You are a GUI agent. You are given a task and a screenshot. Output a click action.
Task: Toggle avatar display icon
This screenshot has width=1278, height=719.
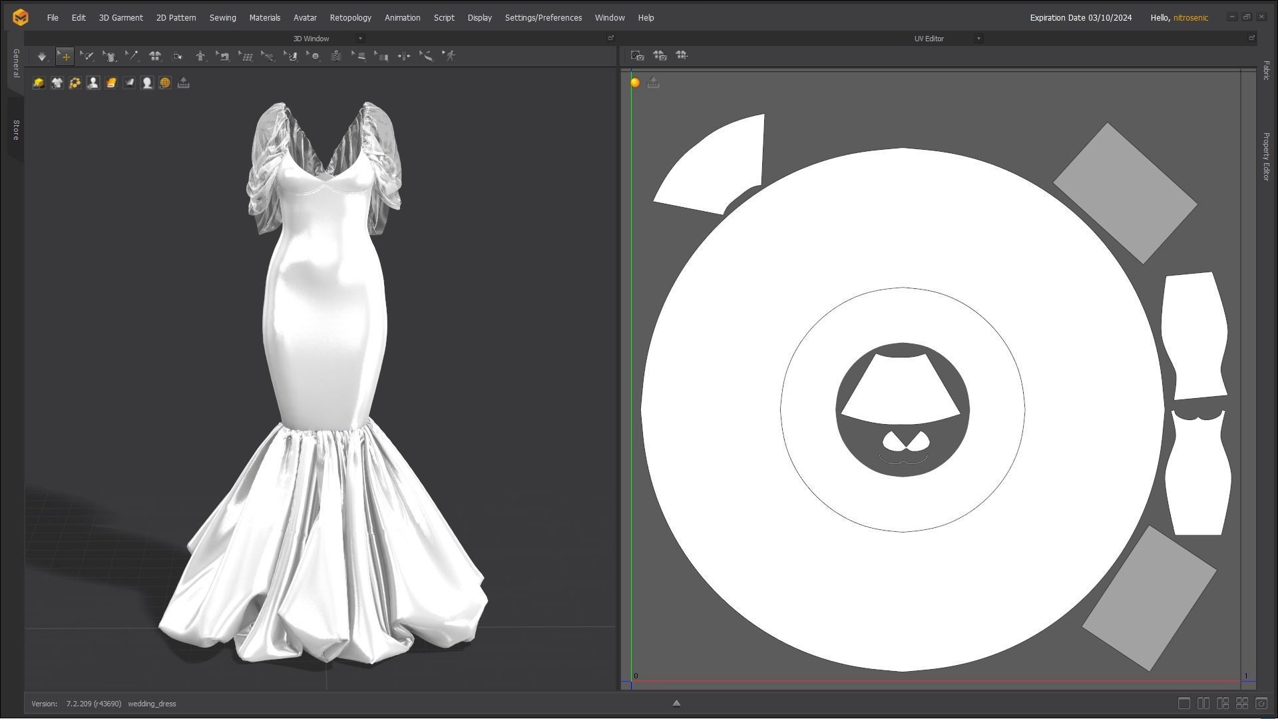93,83
